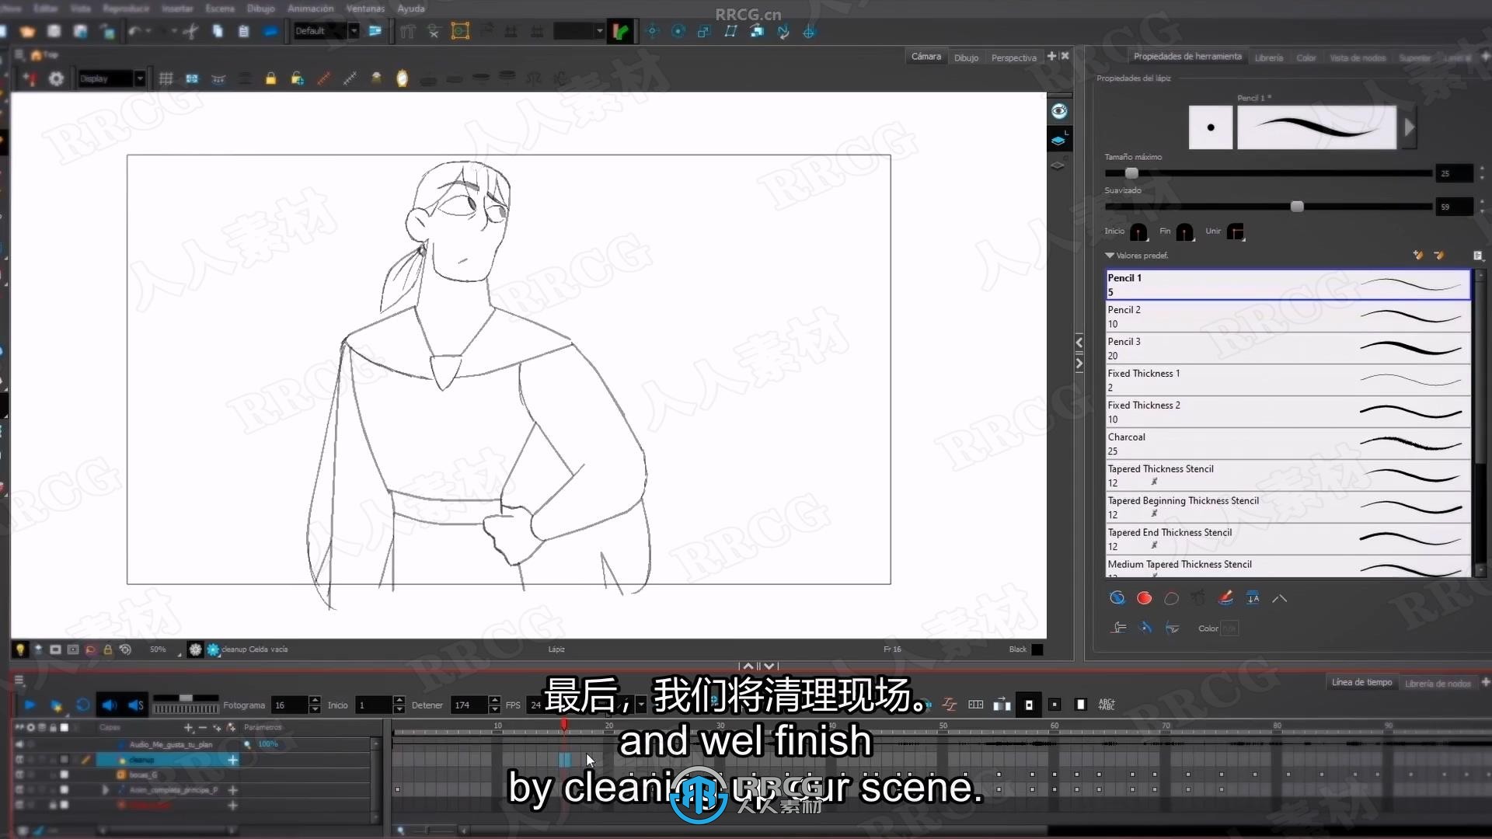Click the scissors cut icon in top toolbar
Viewport: 1492px width, 839px height.
pos(191,31)
